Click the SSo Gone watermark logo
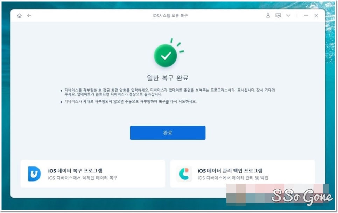The height and width of the screenshot is (213, 338). point(302,196)
